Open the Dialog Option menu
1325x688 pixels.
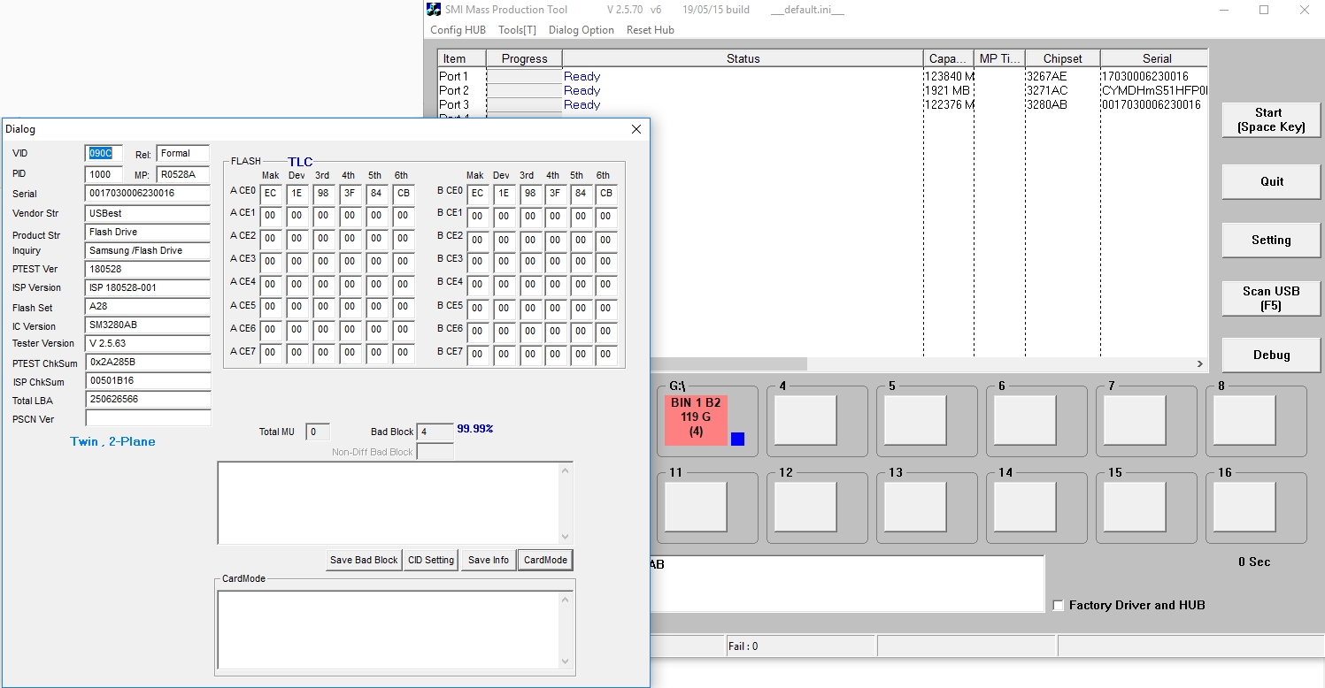tap(581, 30)
